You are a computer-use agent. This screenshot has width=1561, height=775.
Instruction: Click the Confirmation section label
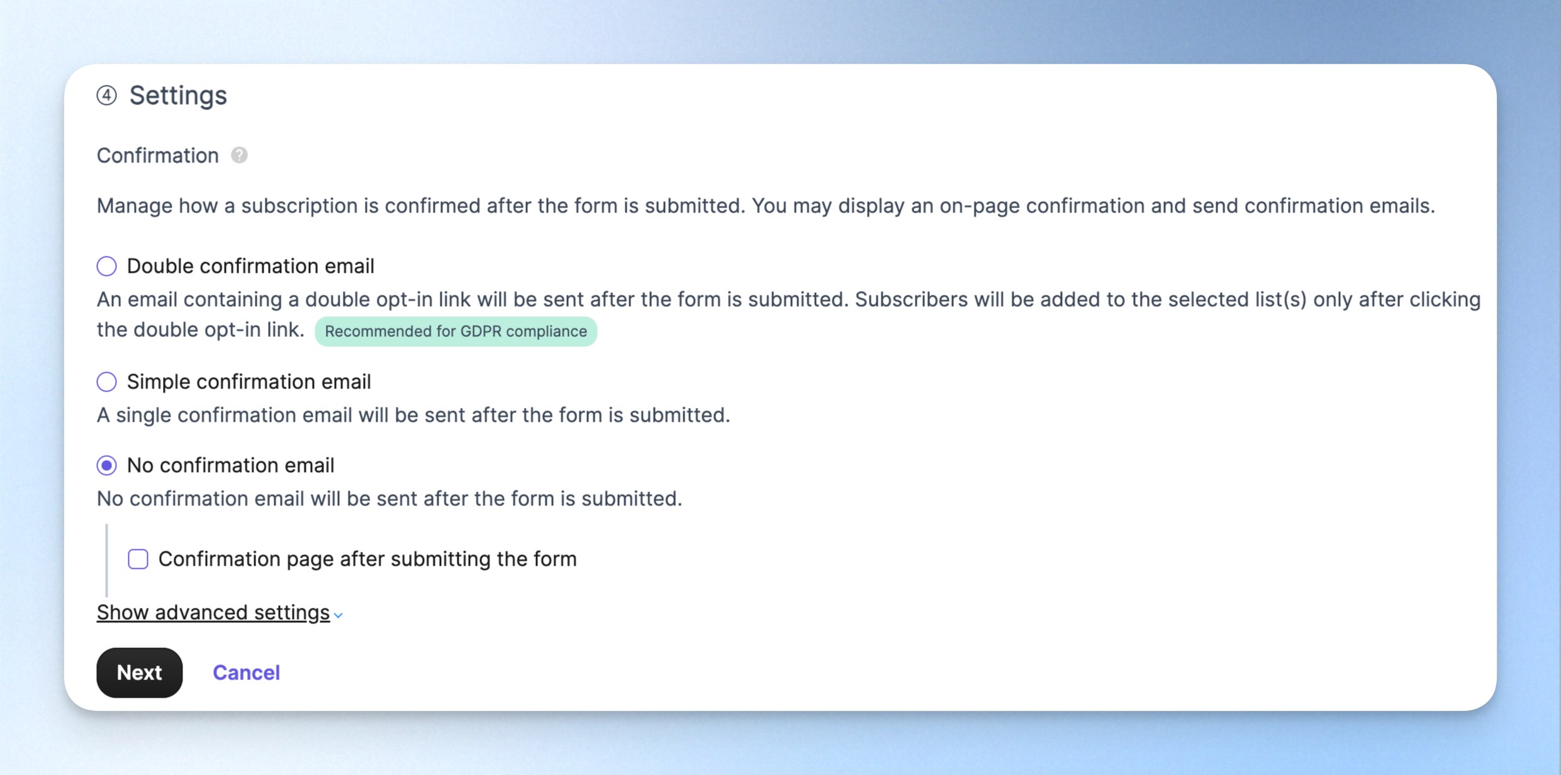tap(158, 155)
